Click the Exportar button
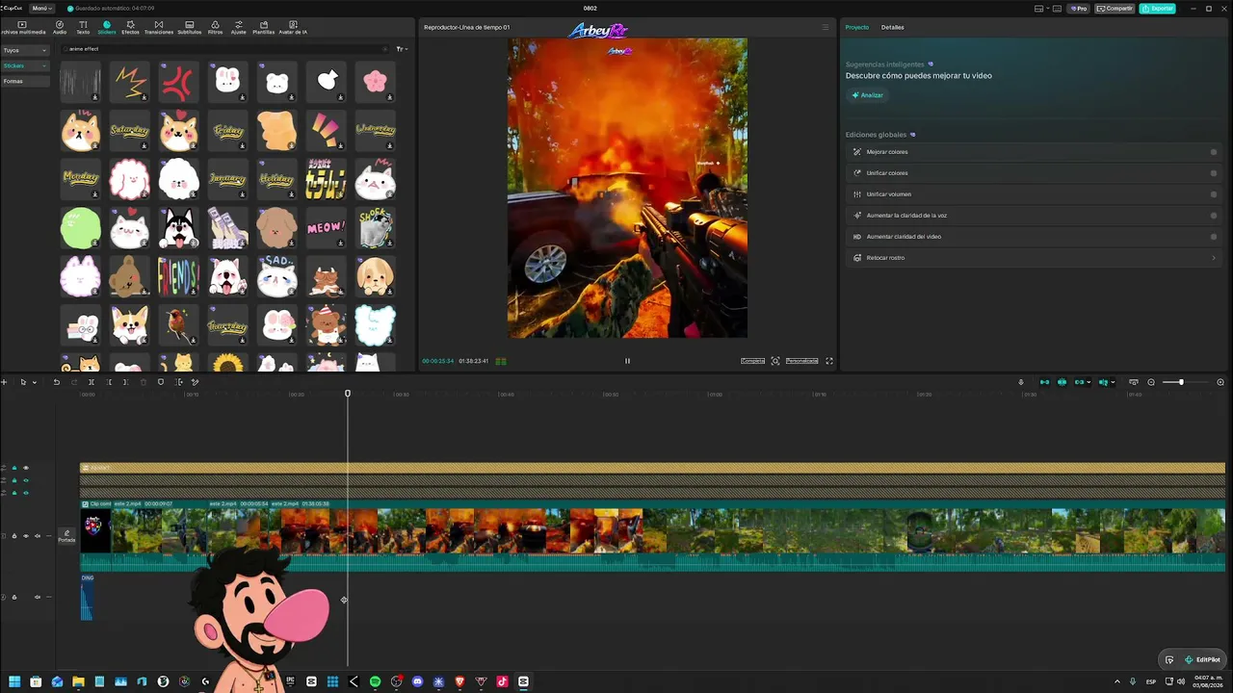 (x=1157, y=9)
